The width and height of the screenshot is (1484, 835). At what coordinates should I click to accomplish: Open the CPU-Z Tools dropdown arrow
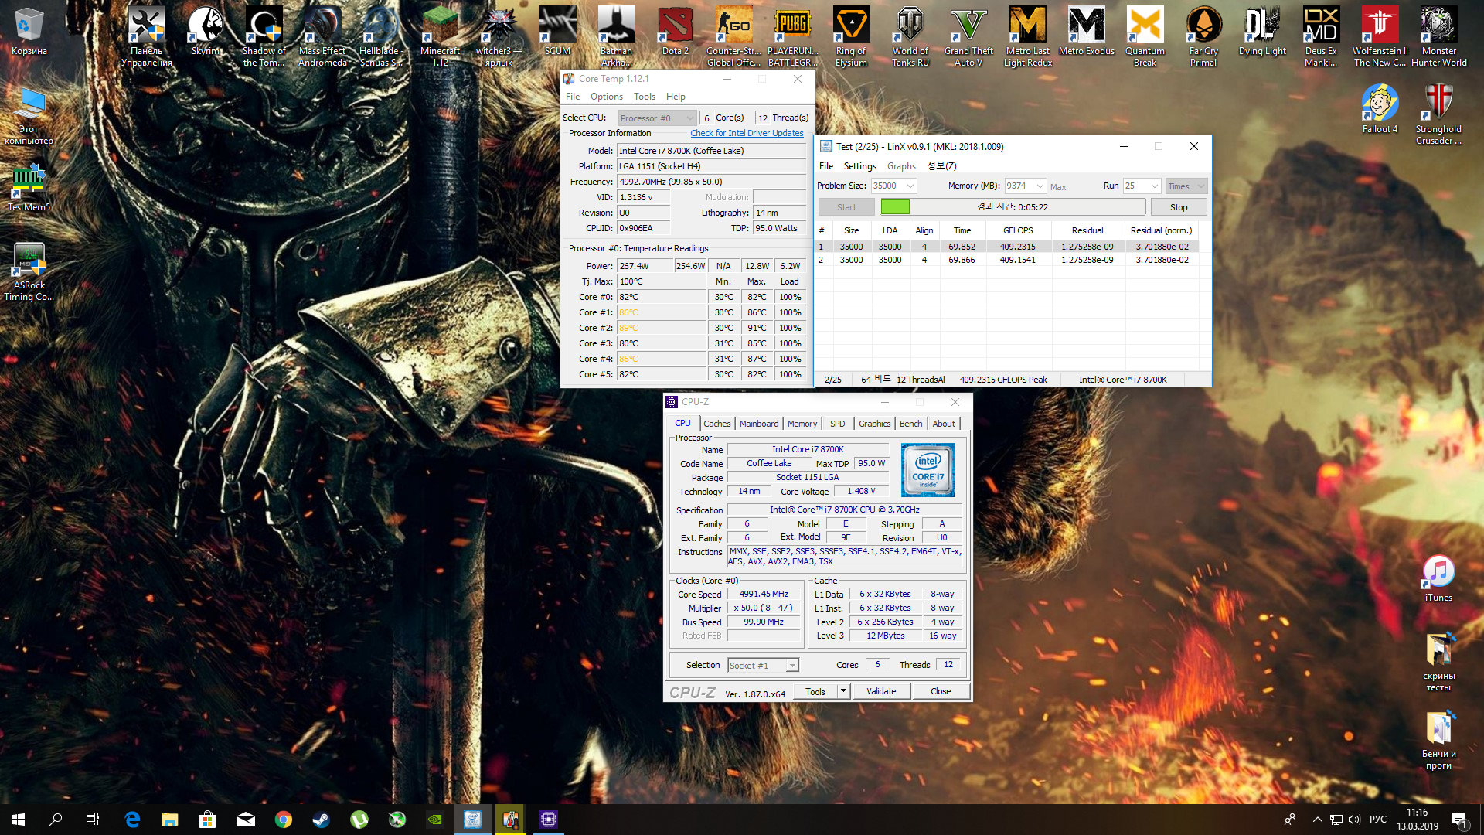(843, 691)
